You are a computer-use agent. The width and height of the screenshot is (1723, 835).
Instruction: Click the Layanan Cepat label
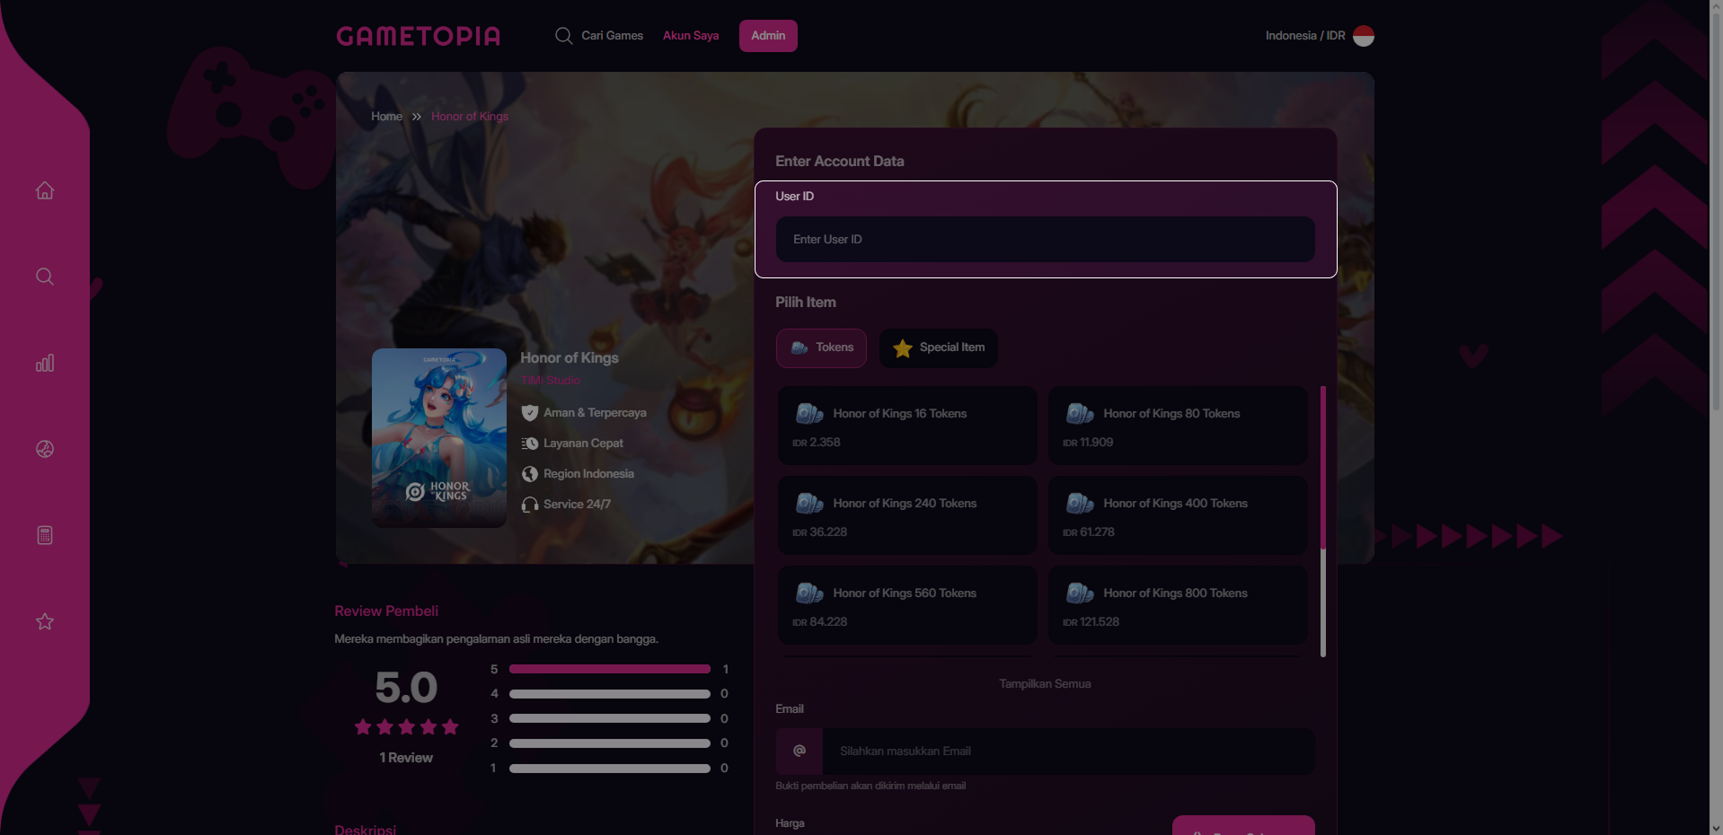click(583, 444)
